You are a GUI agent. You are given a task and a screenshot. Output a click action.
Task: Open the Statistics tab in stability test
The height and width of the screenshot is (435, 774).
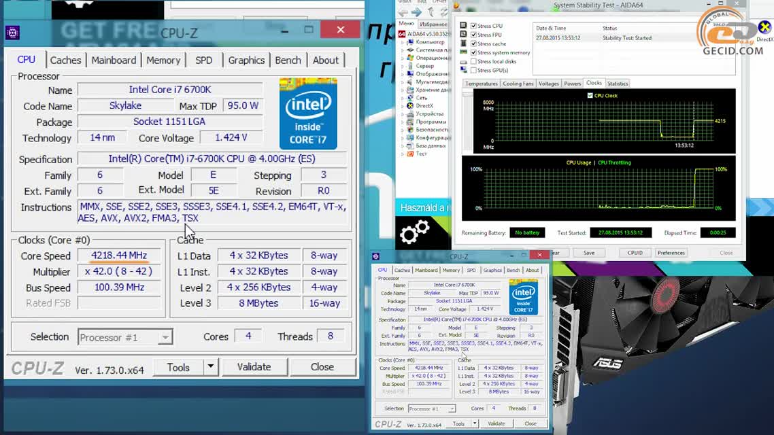coord(618,84)
